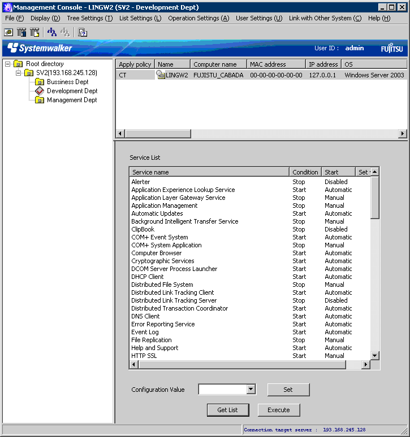Click the service list scroll right arrow
The height and width of the screenshot is (437, 410).
(366, 364)
